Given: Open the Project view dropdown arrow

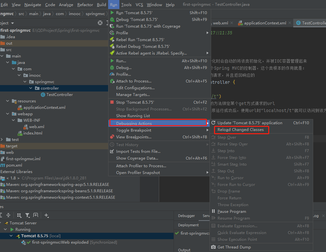Looking at the screenshot, I should (x=13, y=23).
